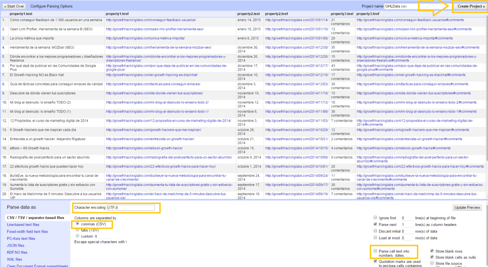Uncheck the Parse next lines checkbox
Viewport: 488px width, 267px height.
pyautogui.click(x=375, y=225)
